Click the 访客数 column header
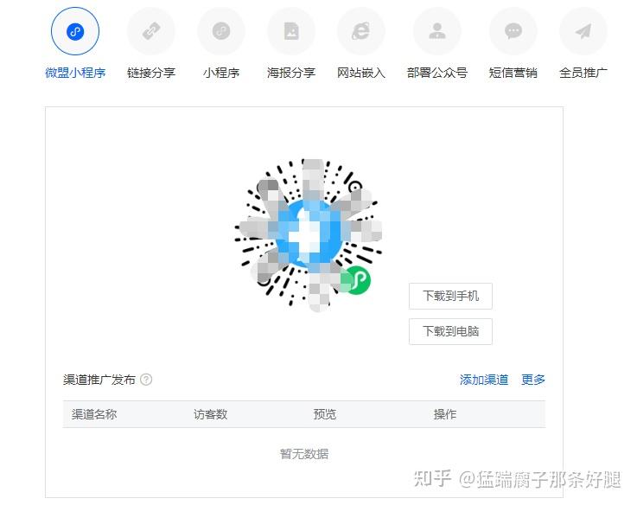The image size is (637, 505). (x=210, y=414)
